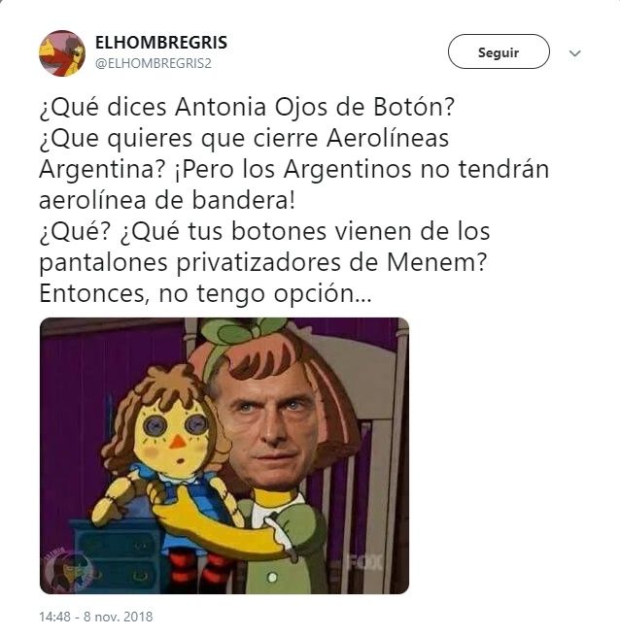Select the 8 nov. 2018 date text
The image size is (620, 635).
(119, 617)
